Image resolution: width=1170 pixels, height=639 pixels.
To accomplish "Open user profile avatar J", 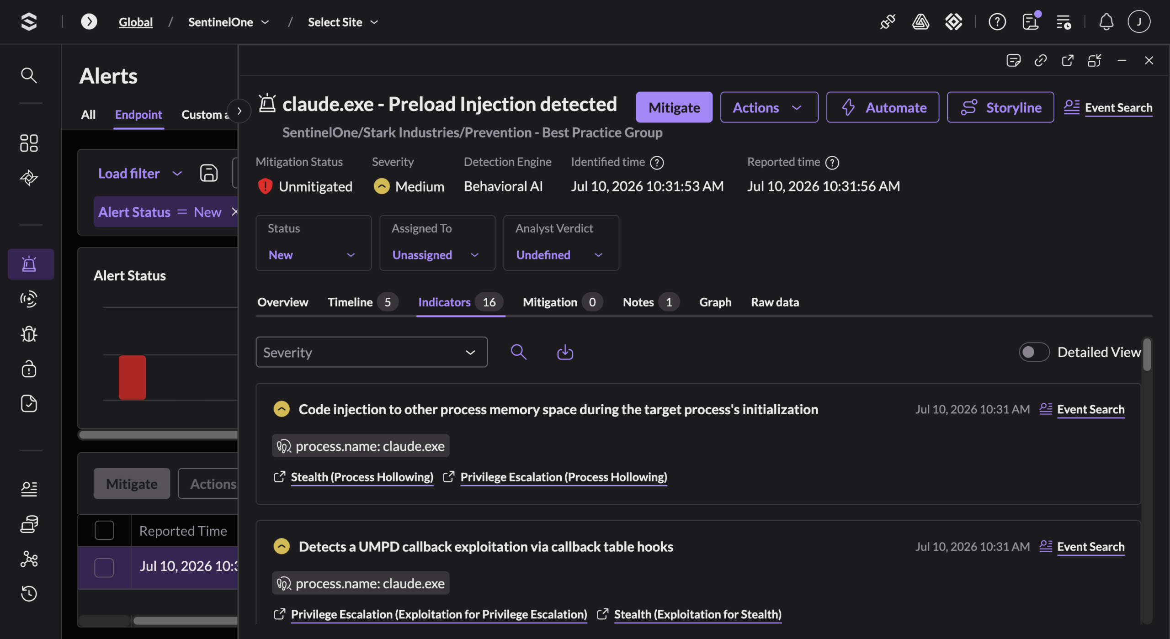I will tap(1139, 21).
